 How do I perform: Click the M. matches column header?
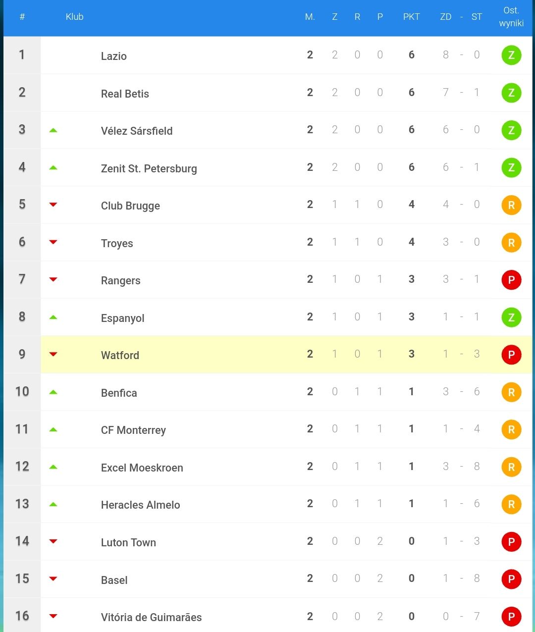pos(310,17)
